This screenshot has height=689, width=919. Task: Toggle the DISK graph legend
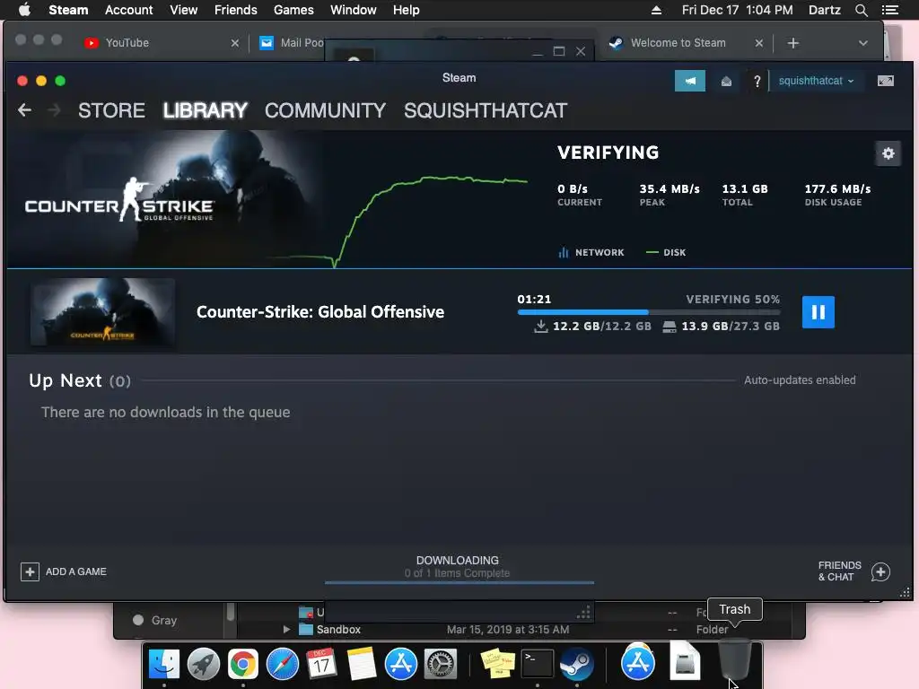(666, 252)
